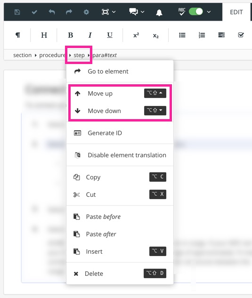Insert a numbered list
Screen dimensions: 252x298
tap(202, 35)
